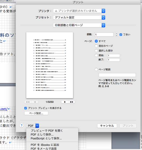Choose プレビューで PDF を開く menu item
Viewport: 142px width, 150px height.
click(52, 131)
